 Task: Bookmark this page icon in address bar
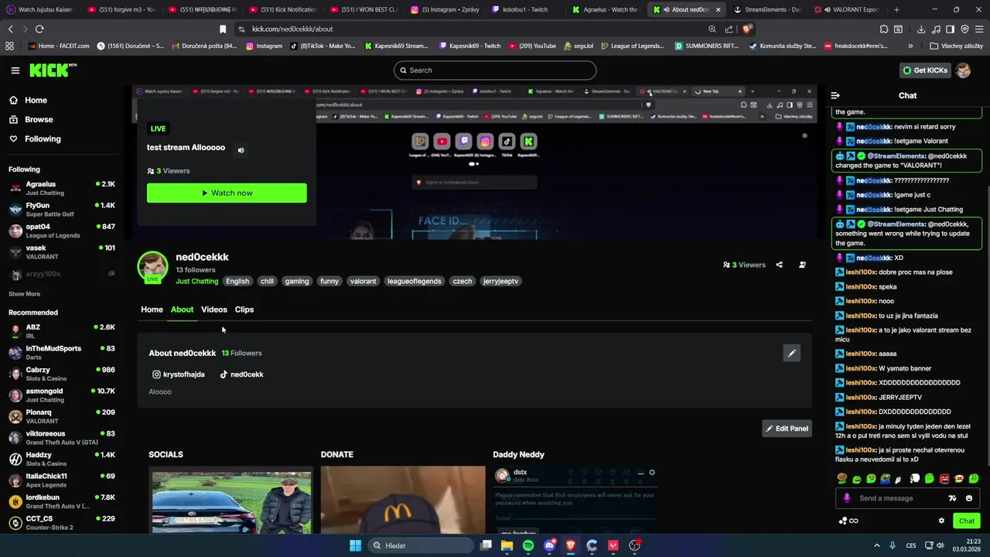tap(223, 29)
